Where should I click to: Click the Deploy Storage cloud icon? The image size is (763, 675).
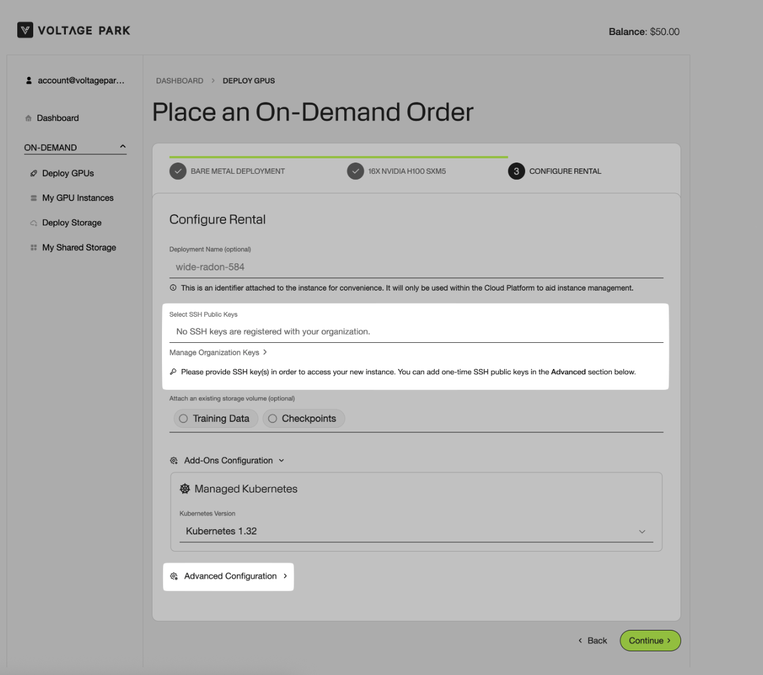tap(34, 223)
